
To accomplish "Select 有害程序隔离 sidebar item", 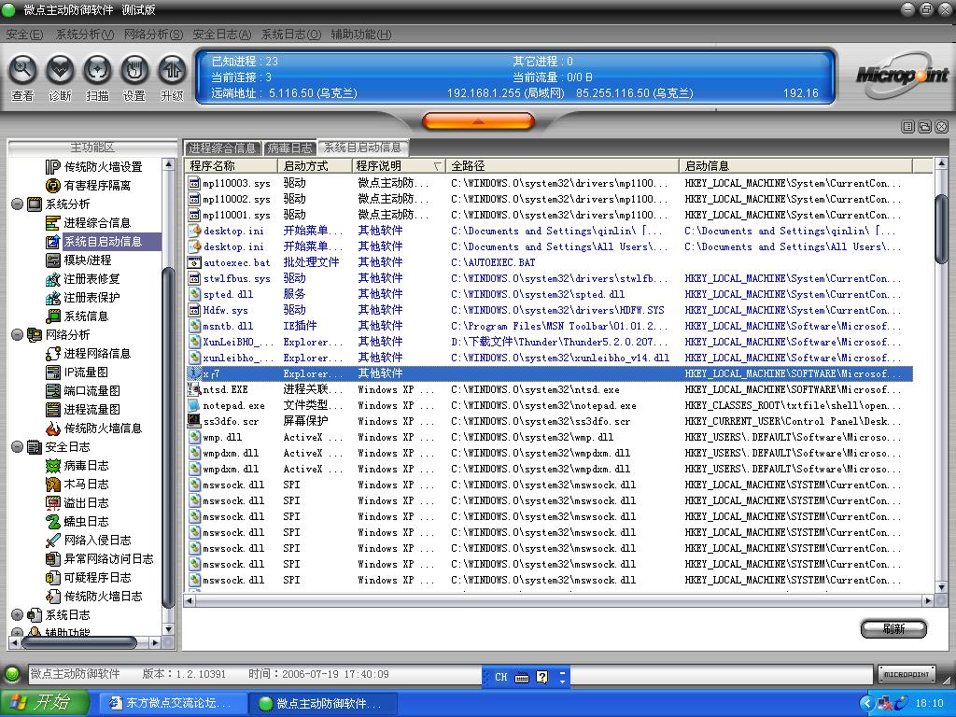I will coord(97,186).
